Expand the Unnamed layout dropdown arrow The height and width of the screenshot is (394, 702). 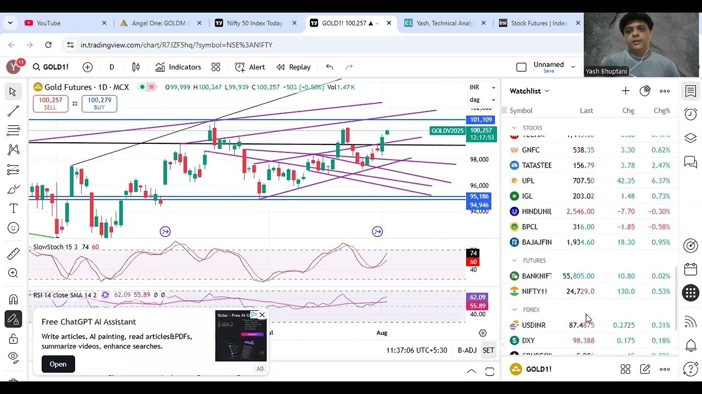[573, 67]
